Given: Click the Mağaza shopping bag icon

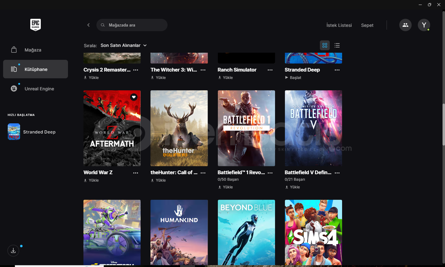Looking at the screenshot, I should click(x=14, y=50).
